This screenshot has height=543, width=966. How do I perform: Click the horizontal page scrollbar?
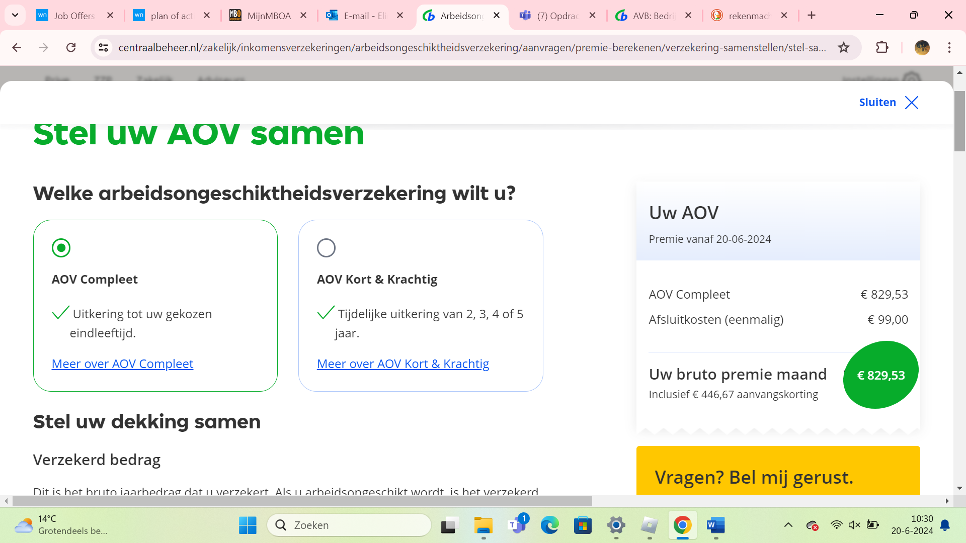pyautogui.click(x=302, y=501)
